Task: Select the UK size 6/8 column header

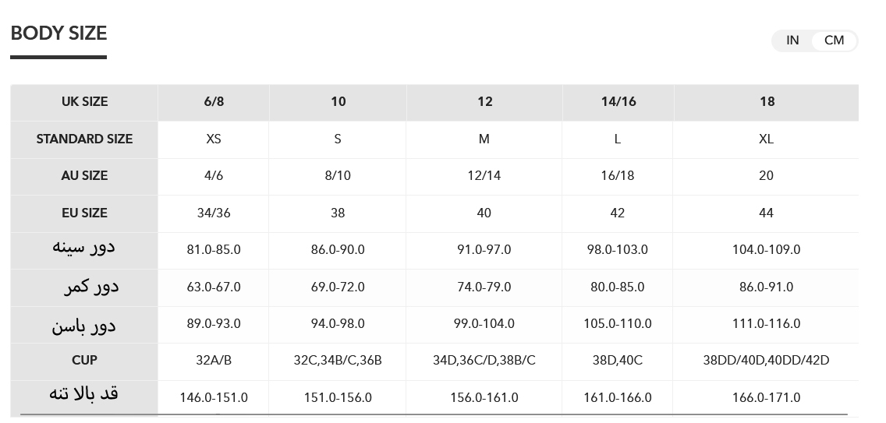Action: (x=214, y=102)
